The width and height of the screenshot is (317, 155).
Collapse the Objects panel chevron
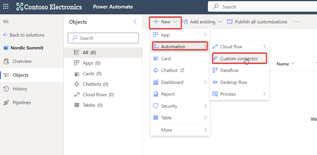pos(135,22)
